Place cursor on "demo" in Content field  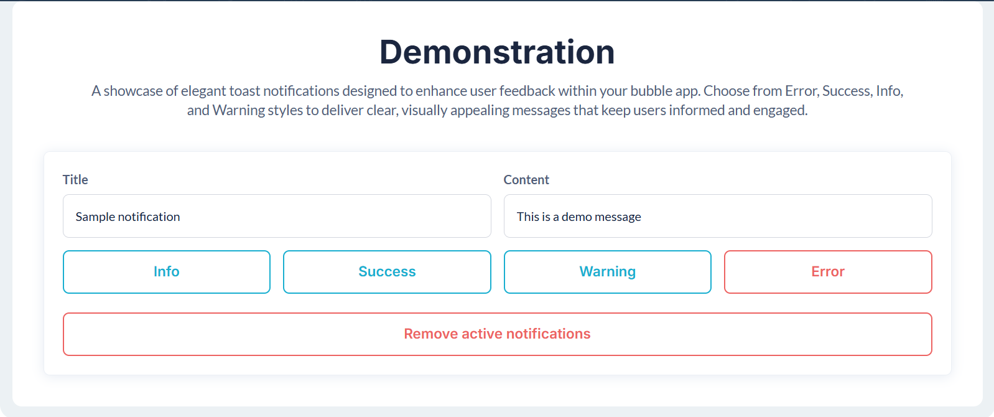(x=577, y=217)
